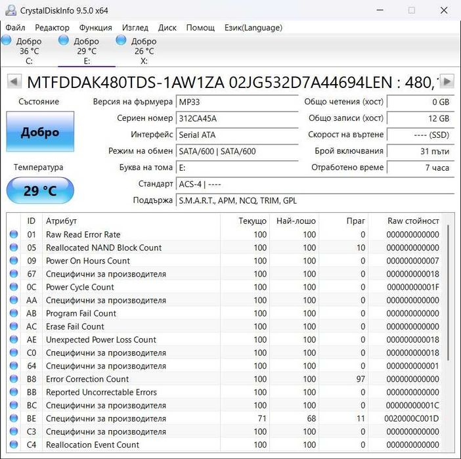
Task: Click status orb for Reported Uncorrectable Errors
Action: tap(14, 392)
